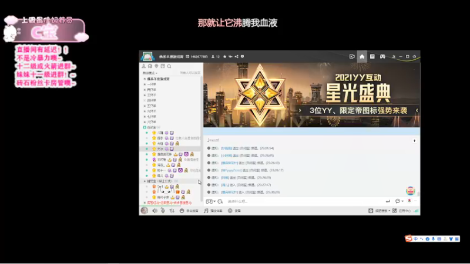Open user link in 23:26:05 notification
Screen dimensions: 470x264
point(226,155)
